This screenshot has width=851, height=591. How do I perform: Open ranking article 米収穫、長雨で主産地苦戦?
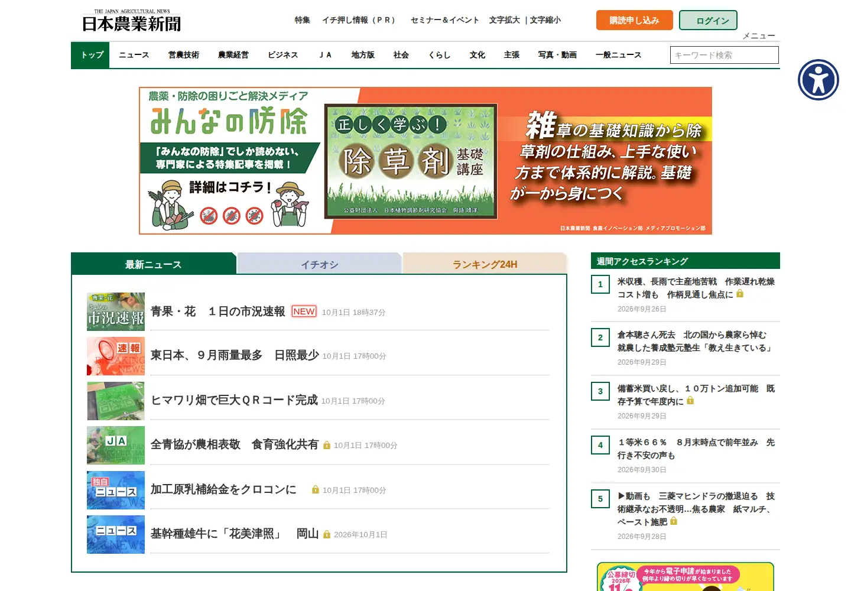click(696, 288)
